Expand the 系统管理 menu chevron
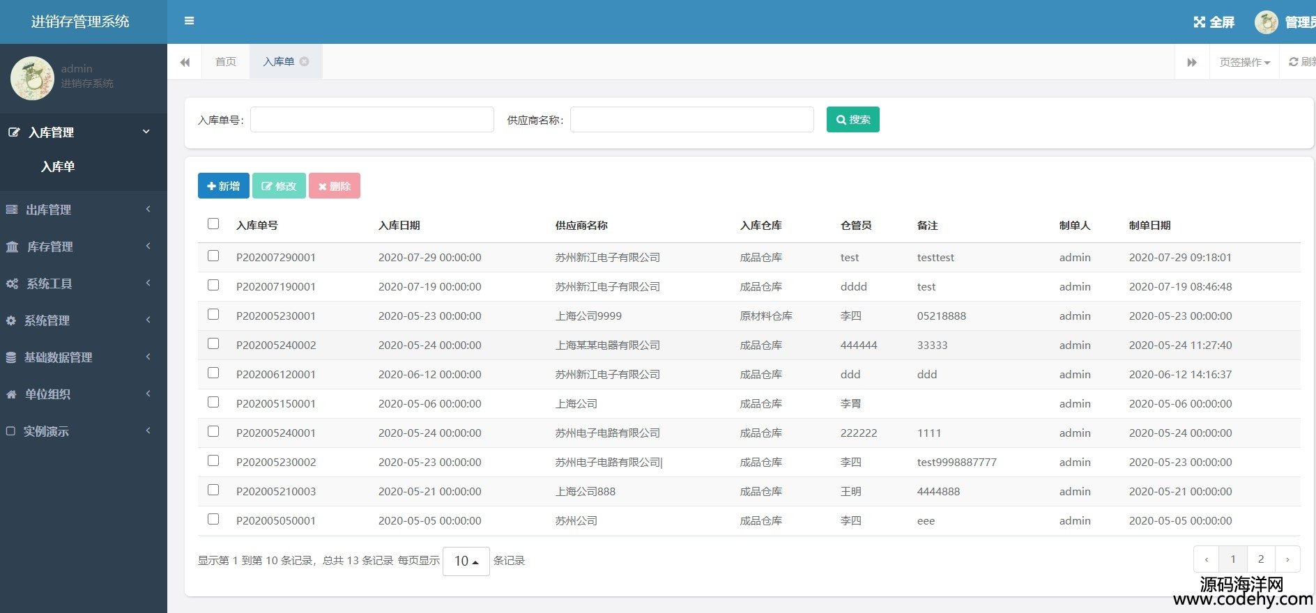Viewport: 1316px width, 613px height. click(x=148, y=320)
